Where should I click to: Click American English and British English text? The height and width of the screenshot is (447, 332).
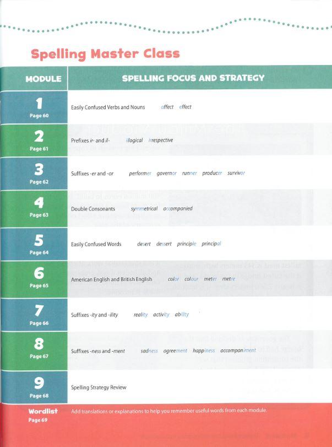tap(111, 279)
